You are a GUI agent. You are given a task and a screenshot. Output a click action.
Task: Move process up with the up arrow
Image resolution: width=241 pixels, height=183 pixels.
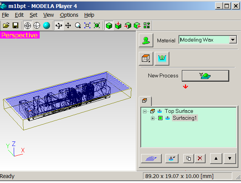point(216,159)
